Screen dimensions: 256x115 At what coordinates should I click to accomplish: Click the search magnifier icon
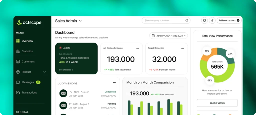click(187, 20)
